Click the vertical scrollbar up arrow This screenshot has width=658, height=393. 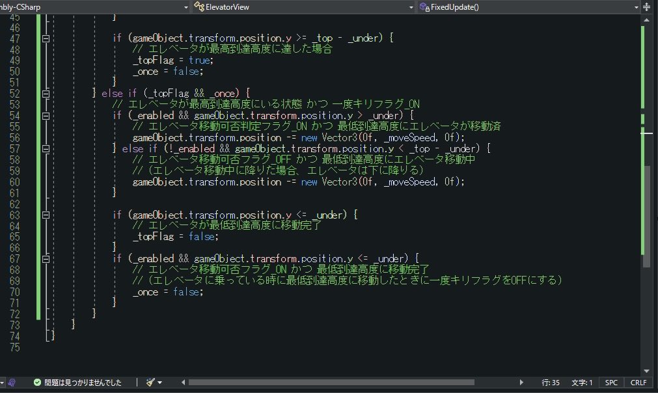coord(646,20)
